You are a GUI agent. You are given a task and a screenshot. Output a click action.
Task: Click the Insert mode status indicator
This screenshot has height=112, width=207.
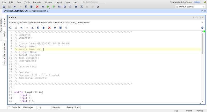pos(189,111)
